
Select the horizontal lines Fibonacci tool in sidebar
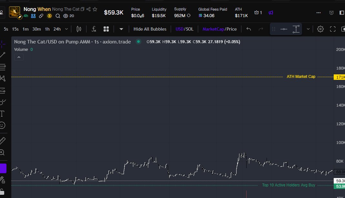click(3, 67)
